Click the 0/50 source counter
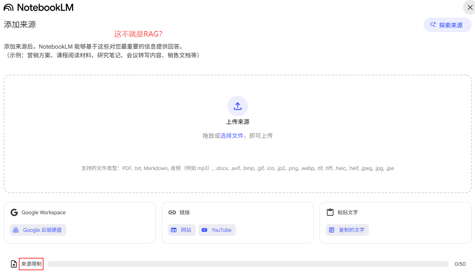Screen dimensions: 475x272 [x=459, y=264]
